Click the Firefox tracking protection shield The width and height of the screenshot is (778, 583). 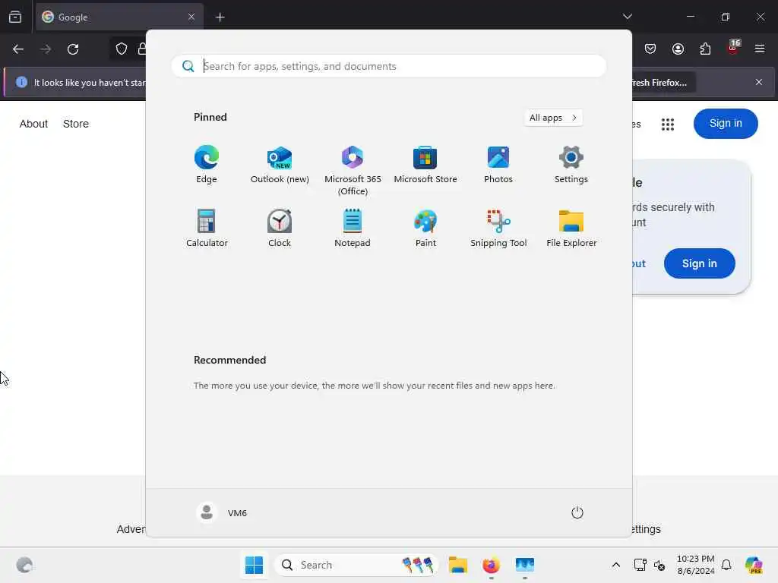pos(121,49)
